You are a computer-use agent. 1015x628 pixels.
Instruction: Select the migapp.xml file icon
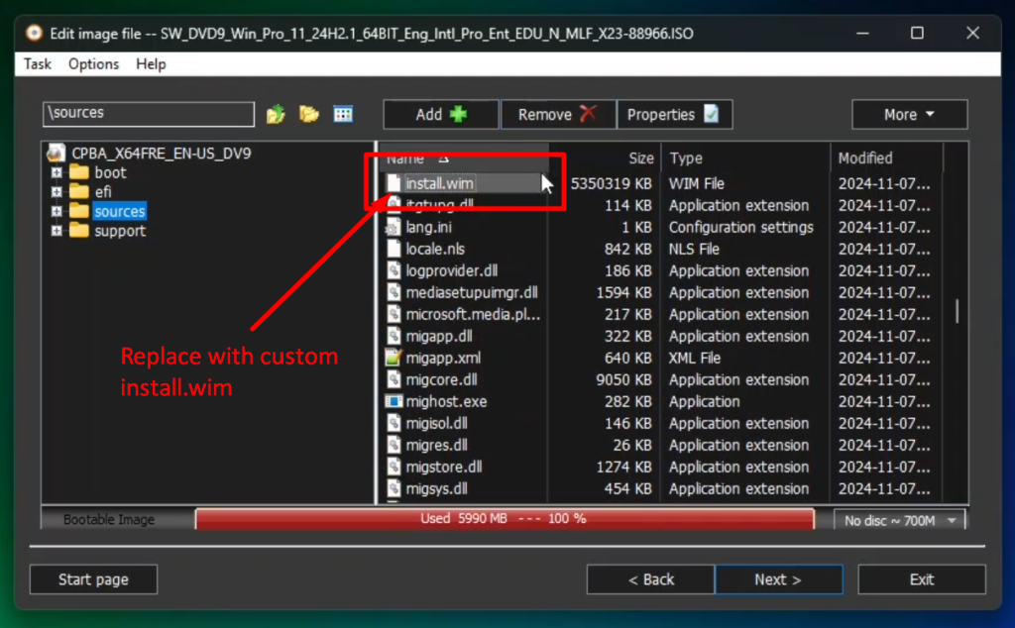[x=394, y=359]
